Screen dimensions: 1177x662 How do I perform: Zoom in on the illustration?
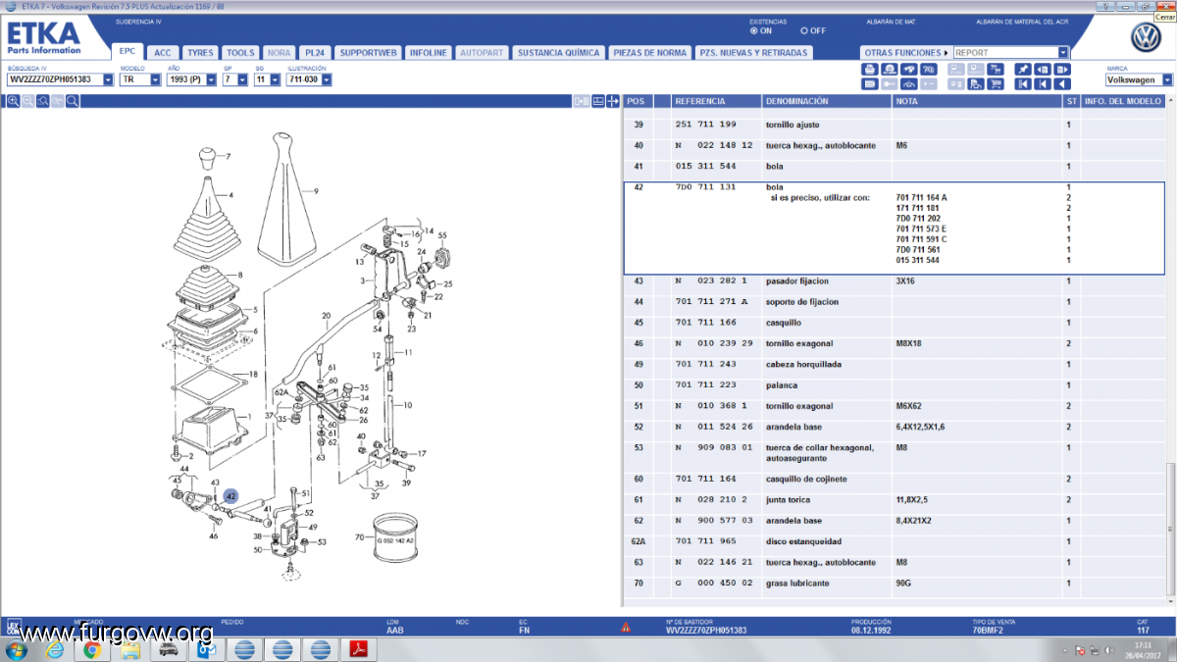[14, 101]
